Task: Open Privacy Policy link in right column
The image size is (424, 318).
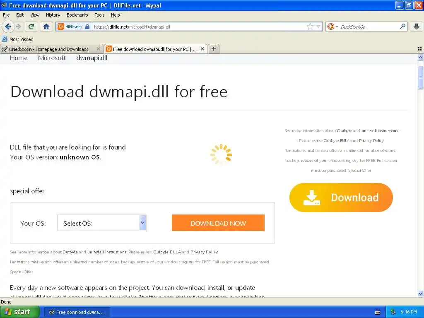Action: (371, 141)
